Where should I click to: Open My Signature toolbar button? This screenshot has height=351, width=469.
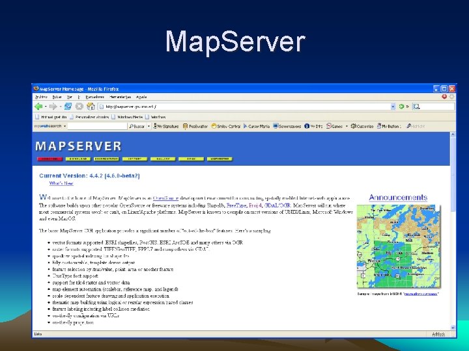click(x=165, y=126)
